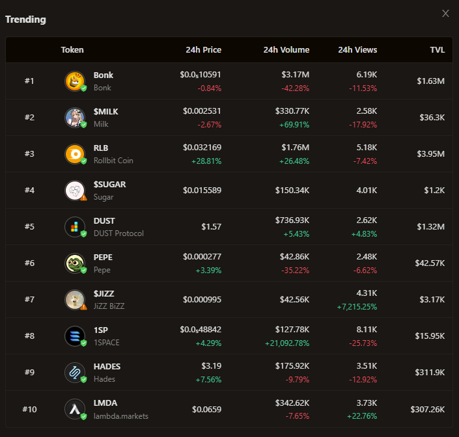Click DUST TVL '$1.32M'
This screenshot has height=437, width=459.
tap(431, 226)
